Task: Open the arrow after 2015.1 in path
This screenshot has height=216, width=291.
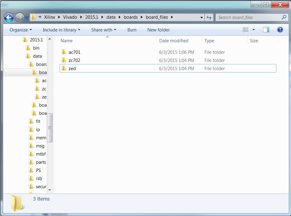Action: 102,17
